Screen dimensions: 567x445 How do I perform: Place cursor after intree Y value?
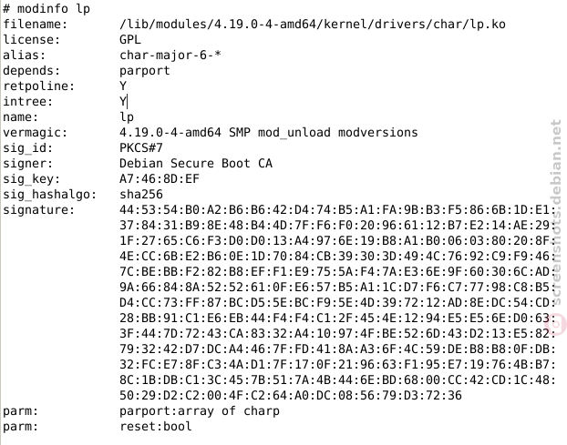[x=128, y=101]
